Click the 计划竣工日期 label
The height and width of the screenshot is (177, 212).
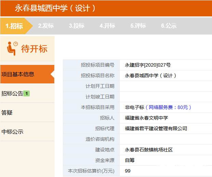point(100,97)
